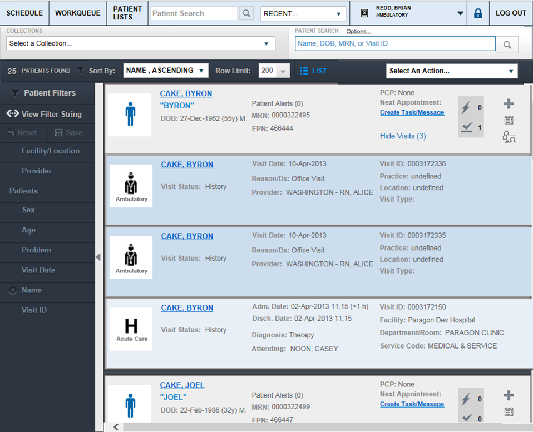Open the Sort By dropdown
Viewport: 533px width, 432px height.
[165, 70]
